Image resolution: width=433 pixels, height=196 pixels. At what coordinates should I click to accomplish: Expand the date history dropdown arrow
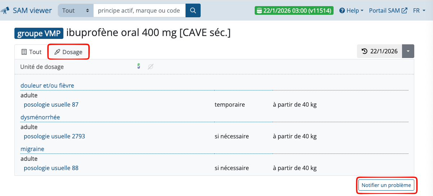408,51
